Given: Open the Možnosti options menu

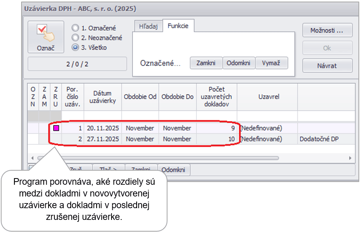Looking at the screenshot, I should pyautogui.click(x=326, y=30).
